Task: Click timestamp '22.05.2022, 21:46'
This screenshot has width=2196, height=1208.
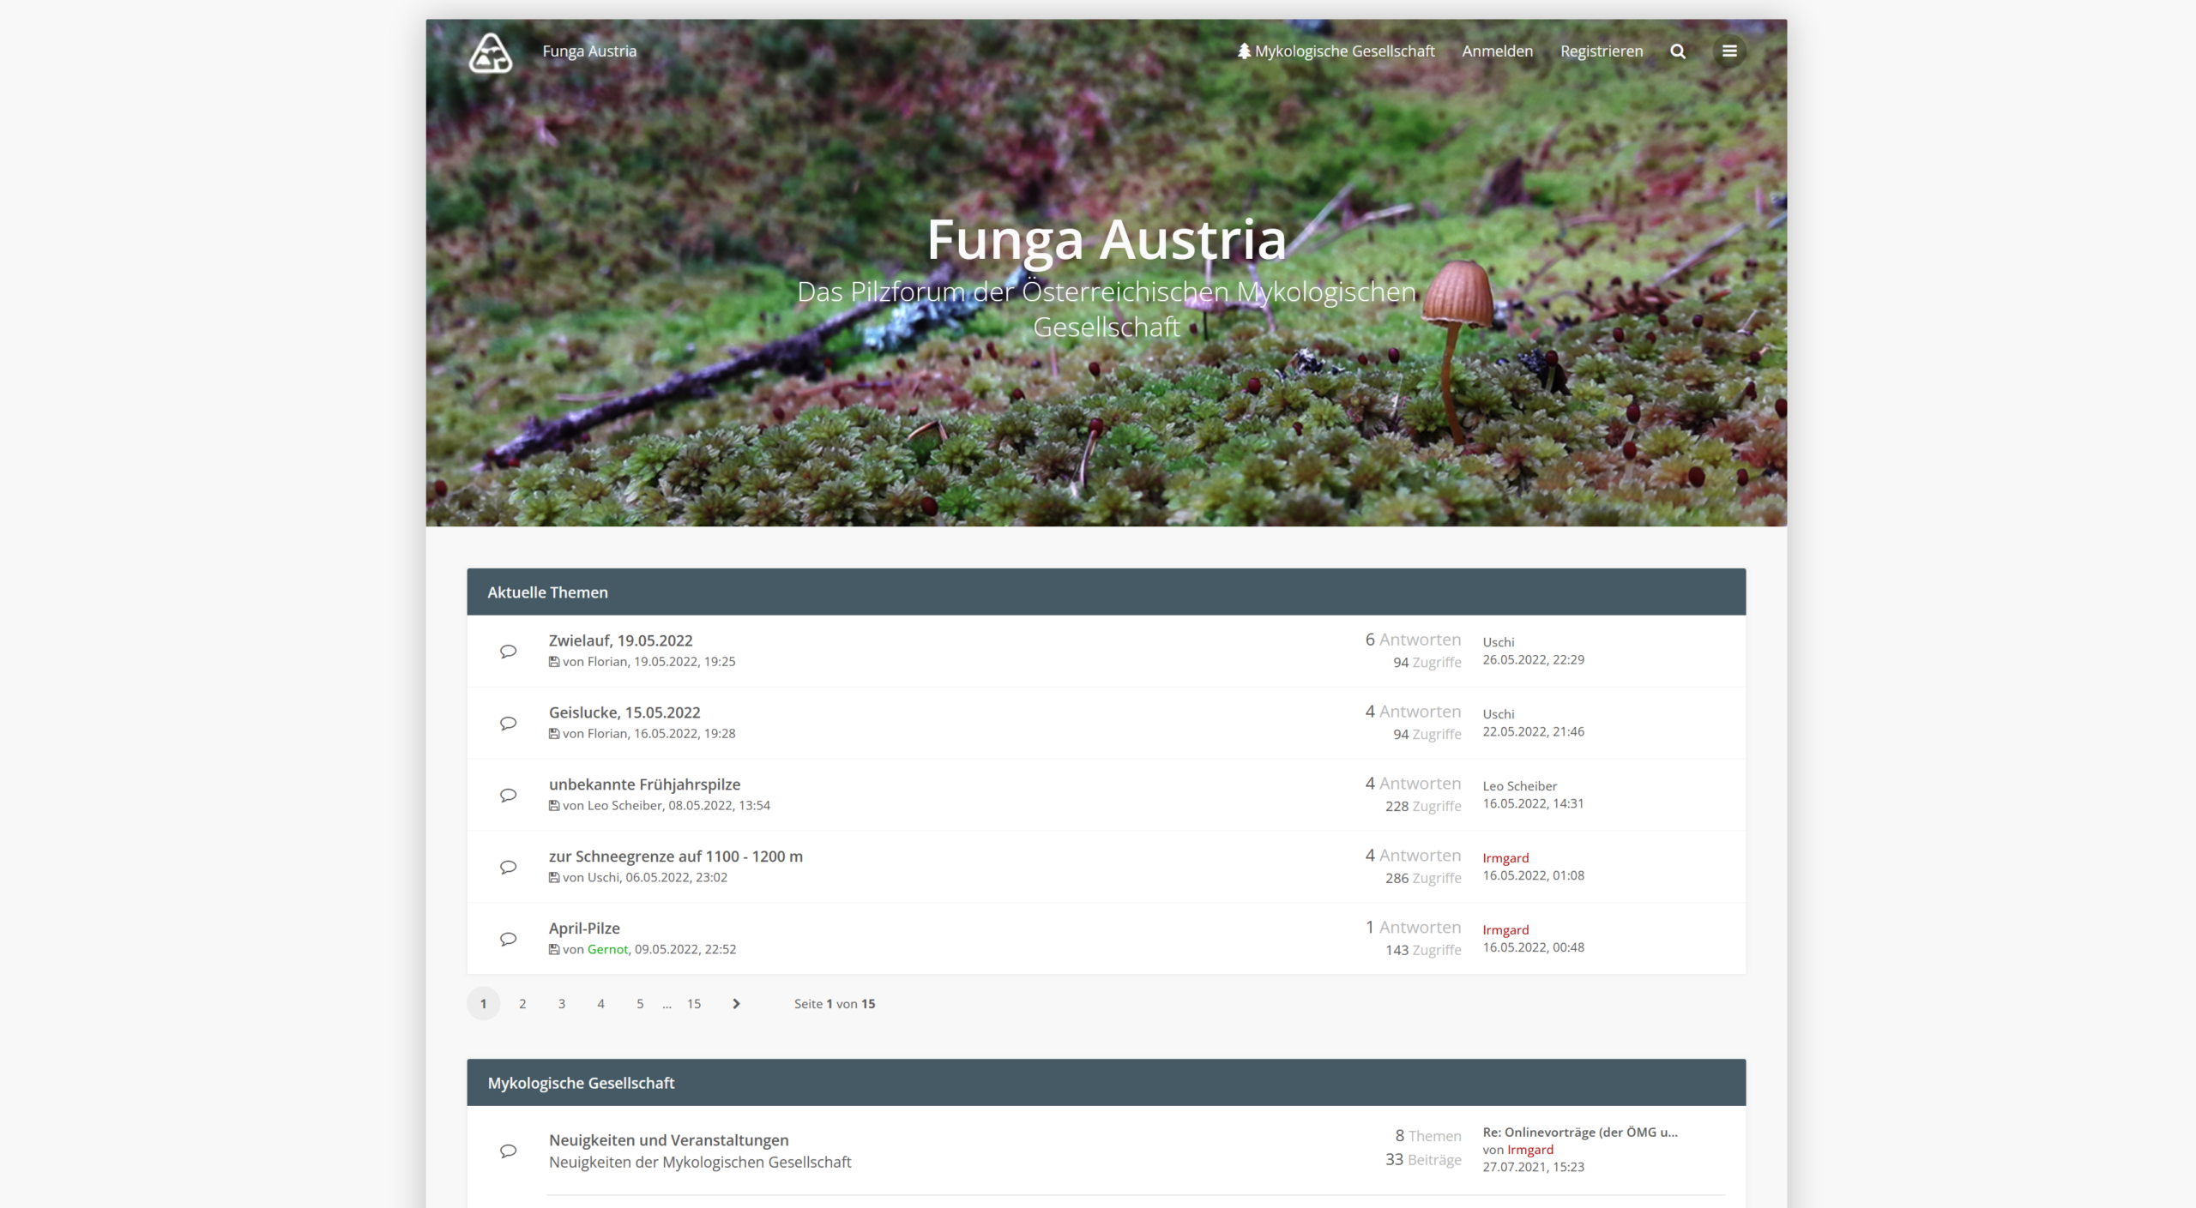Action: (x=1533, y=732)
